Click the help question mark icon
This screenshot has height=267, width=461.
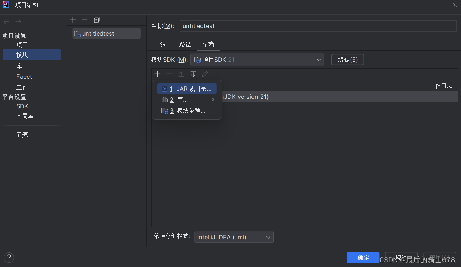(x=9, y=257)
